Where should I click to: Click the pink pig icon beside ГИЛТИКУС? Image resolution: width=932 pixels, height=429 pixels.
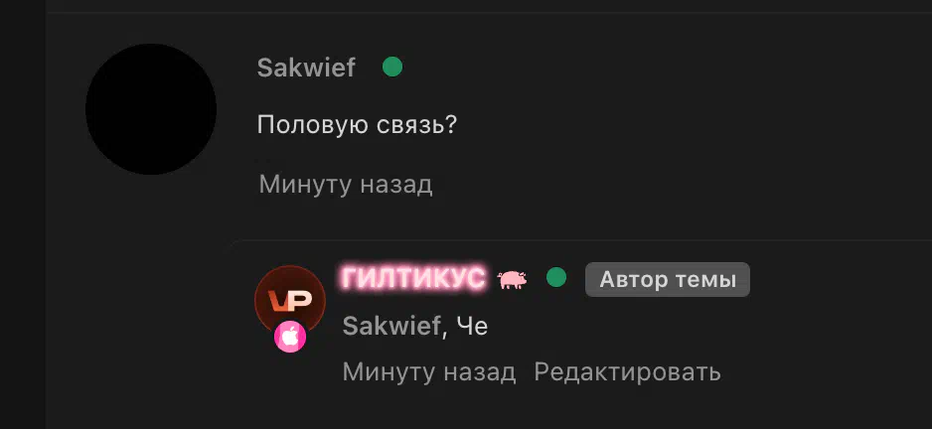(x=513, y=279)
